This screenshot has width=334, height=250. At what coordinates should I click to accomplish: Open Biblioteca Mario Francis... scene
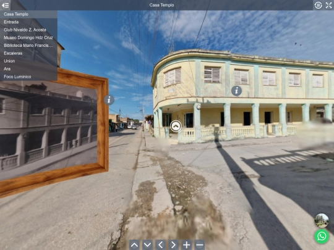[x=28, y=46]
